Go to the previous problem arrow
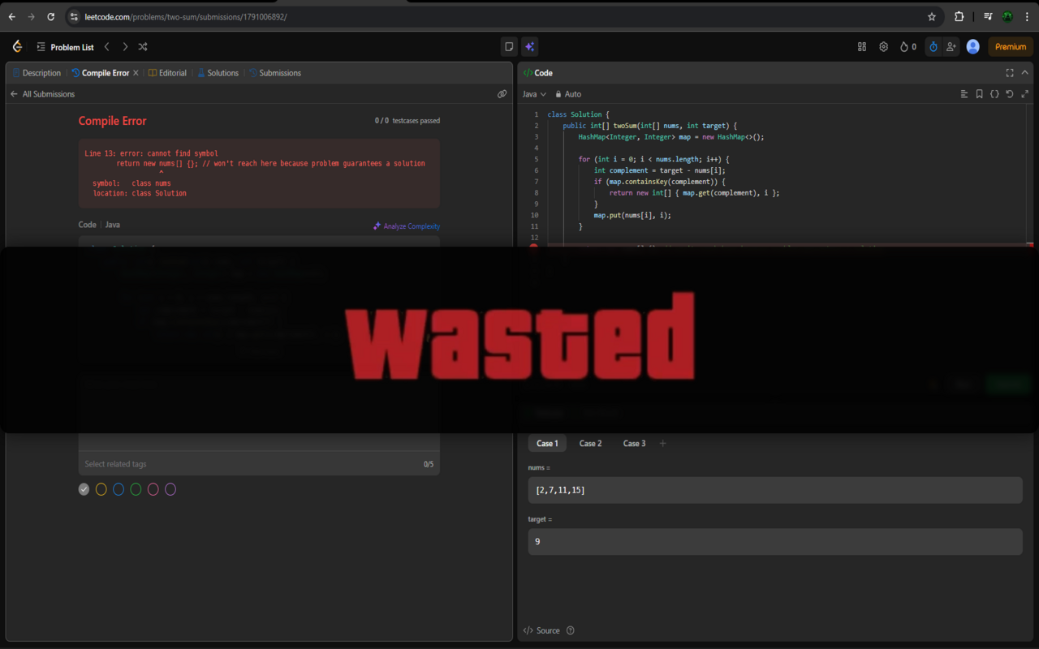This screenshot has width=1039, height=649. coord(107,47)
